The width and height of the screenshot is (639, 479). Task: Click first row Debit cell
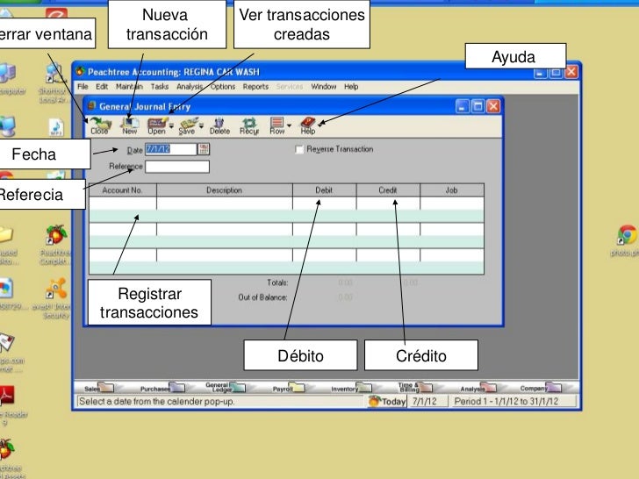pos(325,204)
